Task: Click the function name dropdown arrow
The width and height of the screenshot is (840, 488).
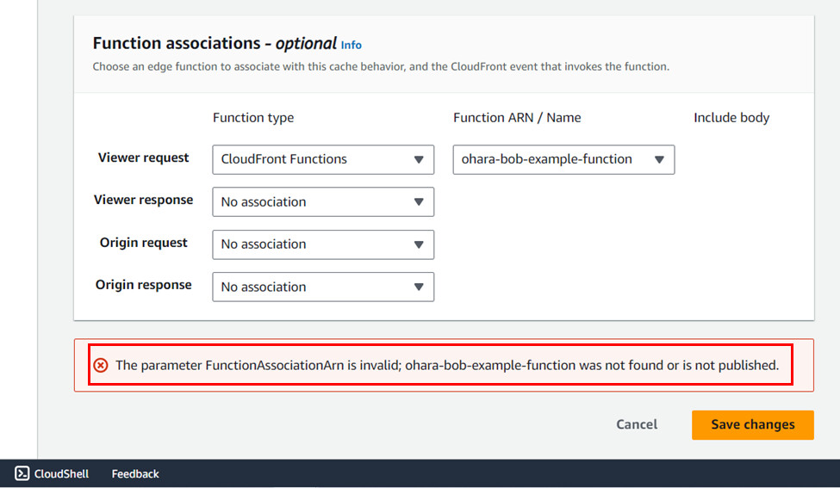Action: tap(659, 159)
